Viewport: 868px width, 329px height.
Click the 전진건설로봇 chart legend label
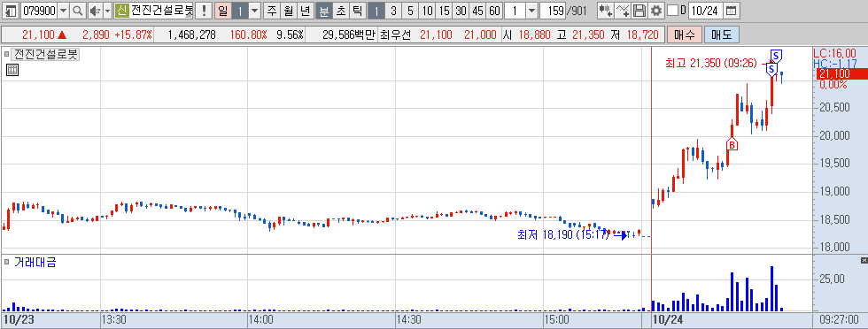(x=46, y=55)
